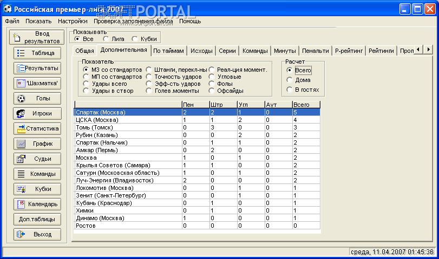Select the Зенит (Санкт-Петербург) row

tap(197, 195)
